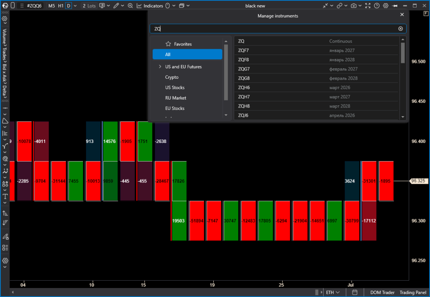This screenshot has width=430, height=297.
Task: Open the DOM Trader panel
Action: pyautogui.click(x=382, y=292)
